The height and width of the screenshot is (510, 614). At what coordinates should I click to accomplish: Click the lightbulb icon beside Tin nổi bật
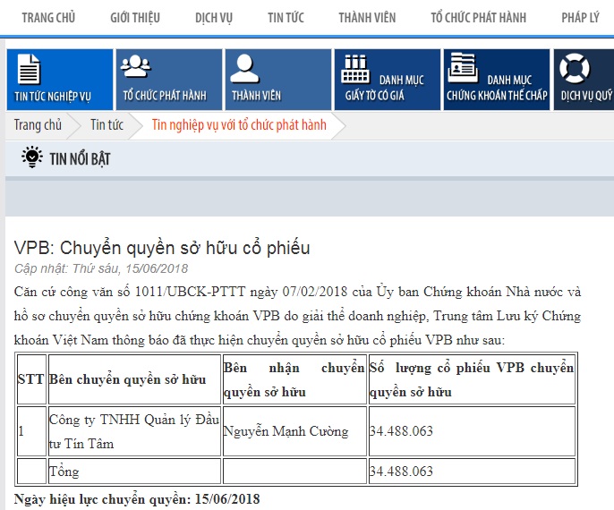[32, 157]
